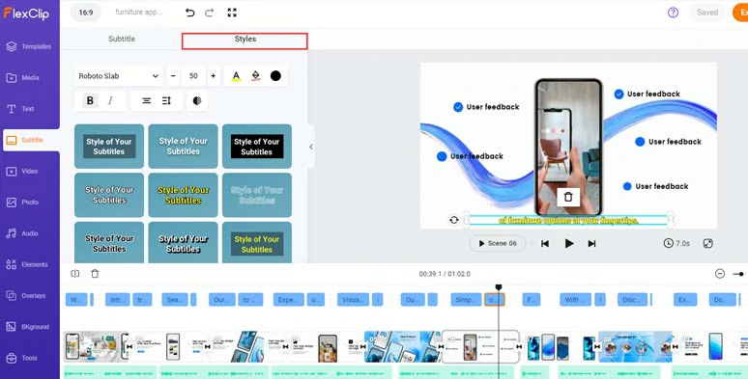
Task: Zoom out the timeline
Action: (720, 274)
